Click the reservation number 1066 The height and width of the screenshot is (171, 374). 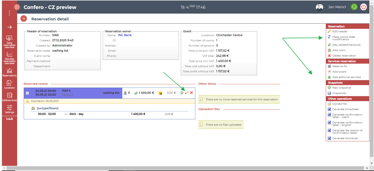(55, 35)
